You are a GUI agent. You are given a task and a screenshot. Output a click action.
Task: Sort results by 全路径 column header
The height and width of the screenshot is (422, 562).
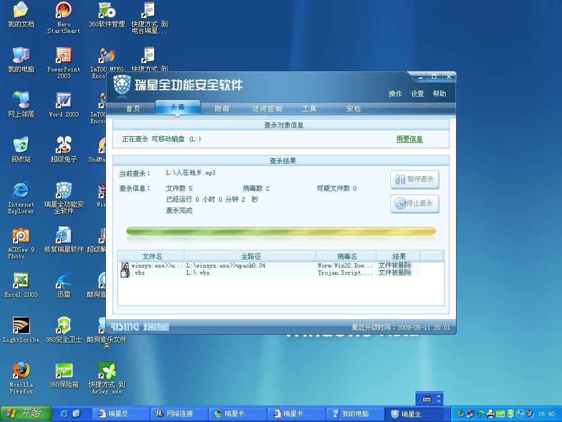click(x=250, y=256)
